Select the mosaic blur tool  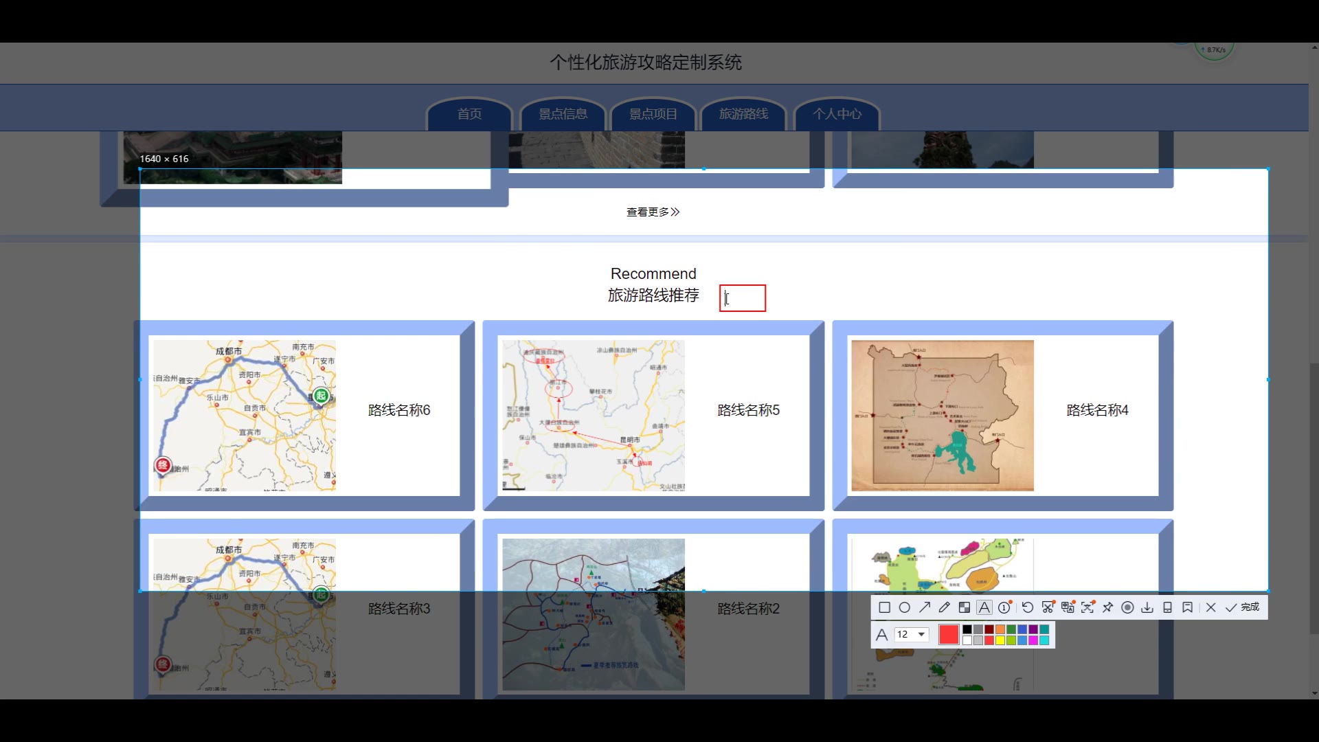click(965, 607)
